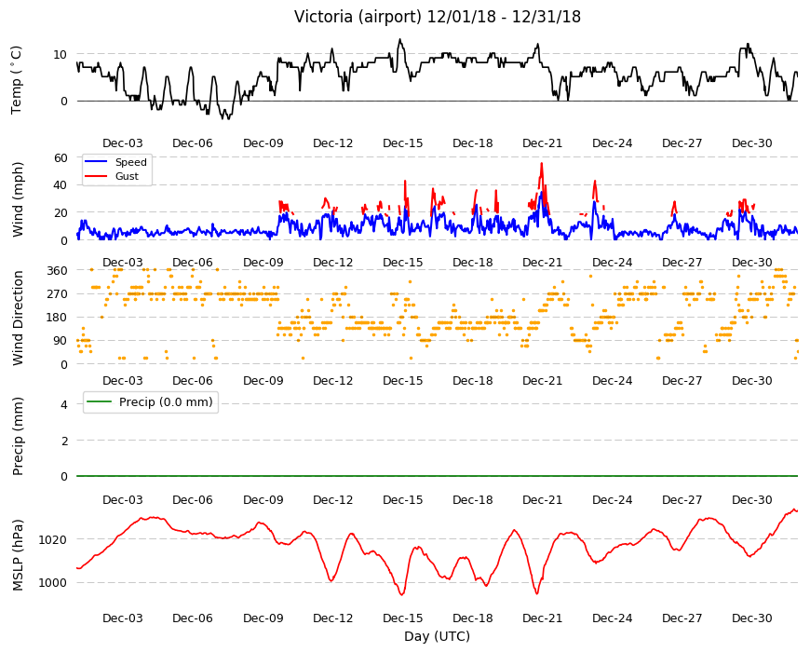Click the 1020 tick on MSLP axis
The image size is (810, 652).
[53, 540]
